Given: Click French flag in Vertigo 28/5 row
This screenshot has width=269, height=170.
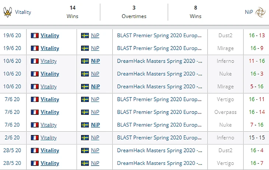Looking at the screenshot, I should (x=35, y=163).
